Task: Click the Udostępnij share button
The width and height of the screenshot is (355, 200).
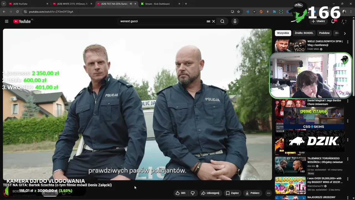Action: point(210,193)
